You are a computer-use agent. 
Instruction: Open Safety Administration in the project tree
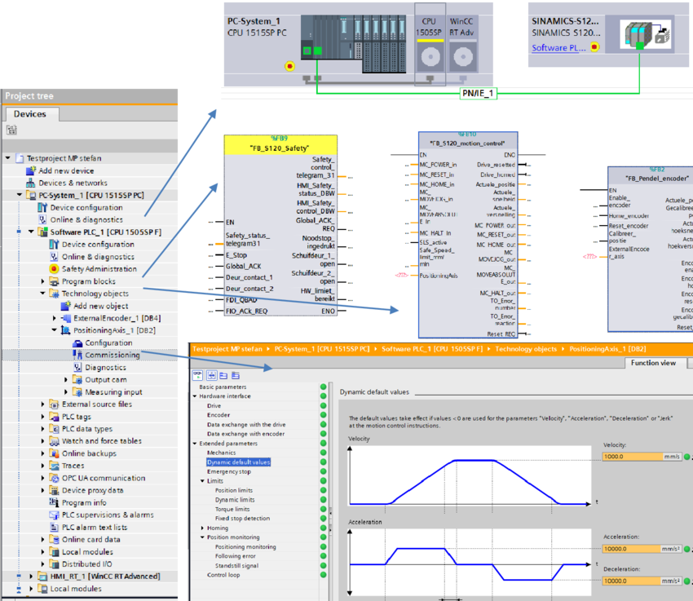click(99, 268)
